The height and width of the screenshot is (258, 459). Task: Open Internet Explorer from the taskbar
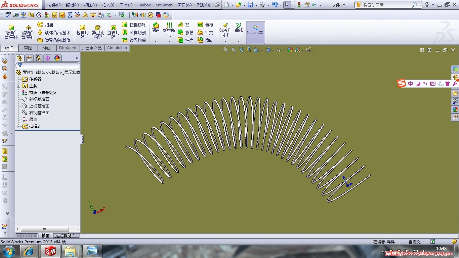click(29, 251)
